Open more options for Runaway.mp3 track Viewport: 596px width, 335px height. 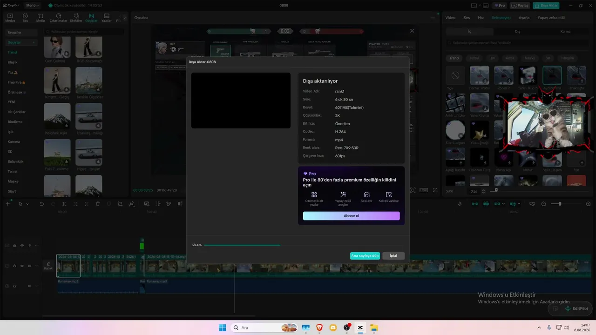[x=37, y=286]
